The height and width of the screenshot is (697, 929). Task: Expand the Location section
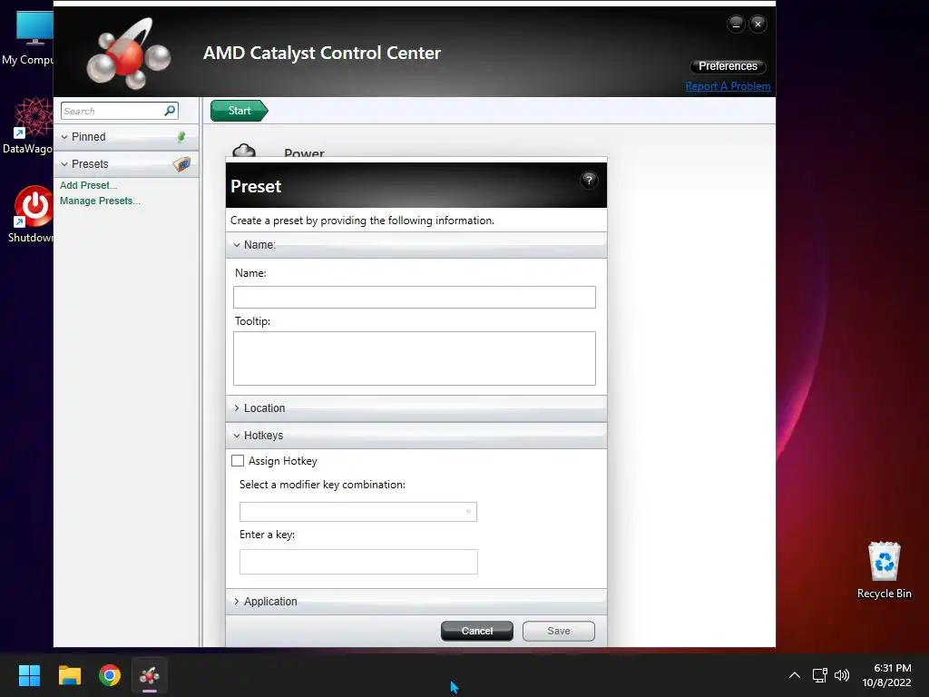point(237,408)
